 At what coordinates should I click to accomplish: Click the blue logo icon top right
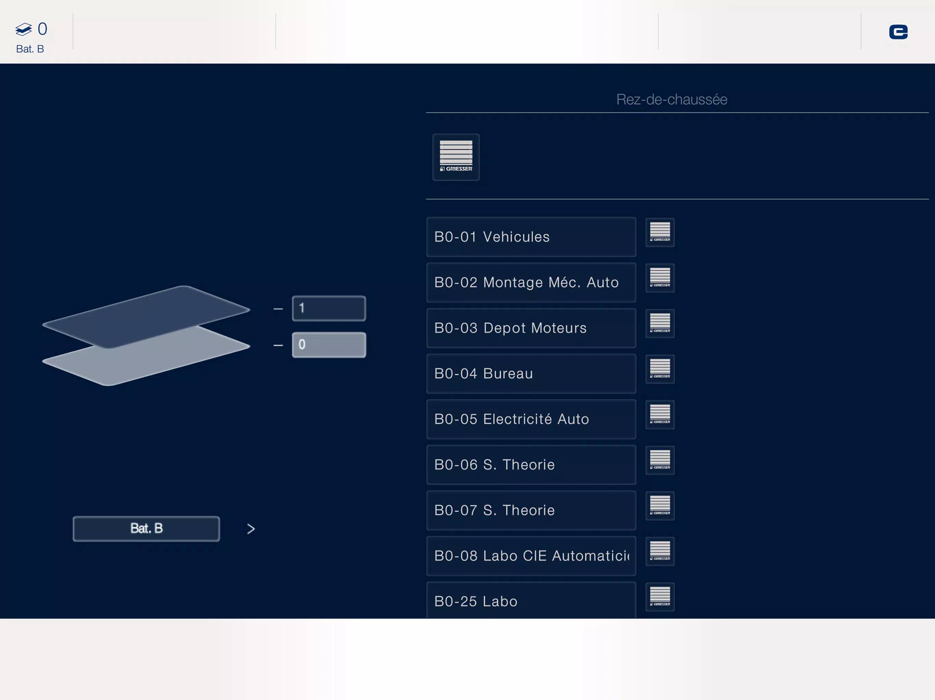(x=898, y=32)
